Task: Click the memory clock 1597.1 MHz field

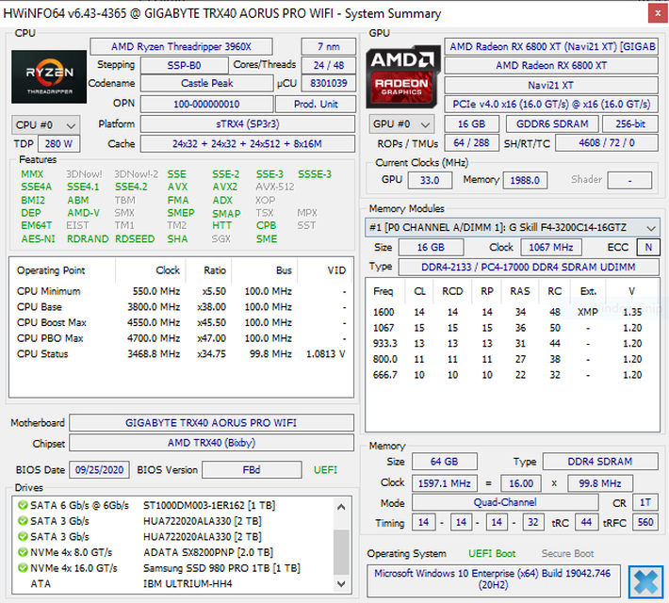Action: click(x=444, y=483)
